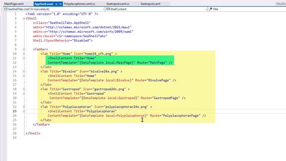Click the "polyplacophoran24x.png" icon value
This screenshot has height=161, width=286.
point(126,107)
